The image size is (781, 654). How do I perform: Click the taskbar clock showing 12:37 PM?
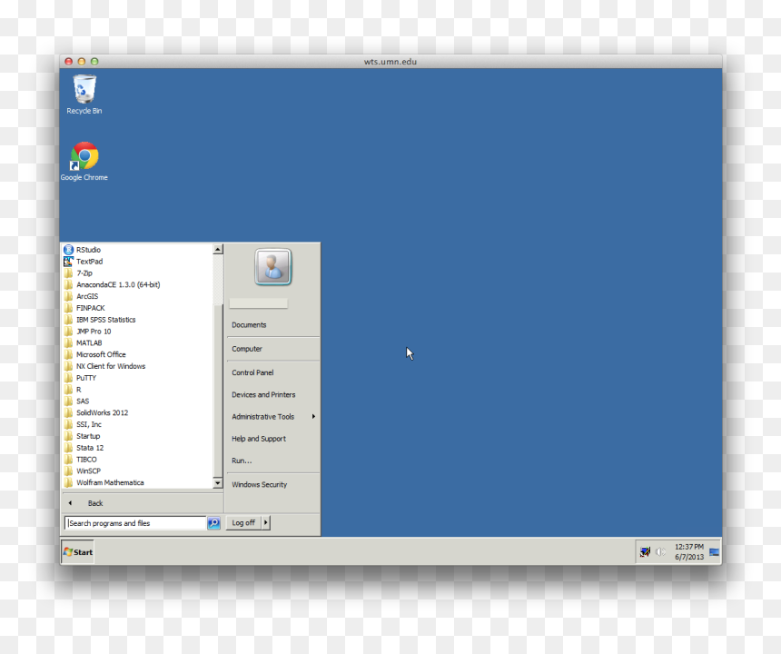point(689,552)
